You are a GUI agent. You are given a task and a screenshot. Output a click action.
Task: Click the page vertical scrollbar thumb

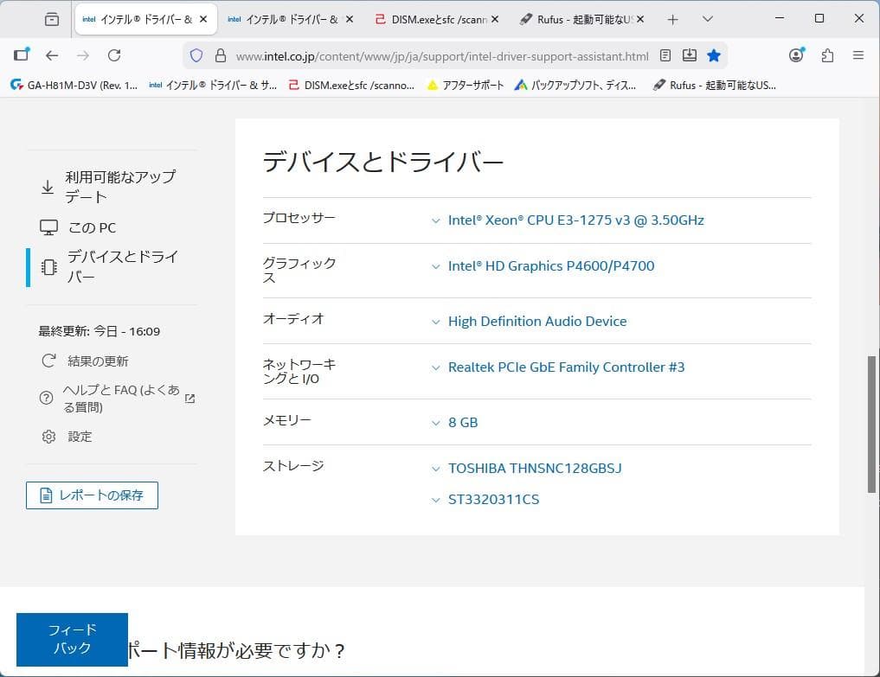coord(871,424)
